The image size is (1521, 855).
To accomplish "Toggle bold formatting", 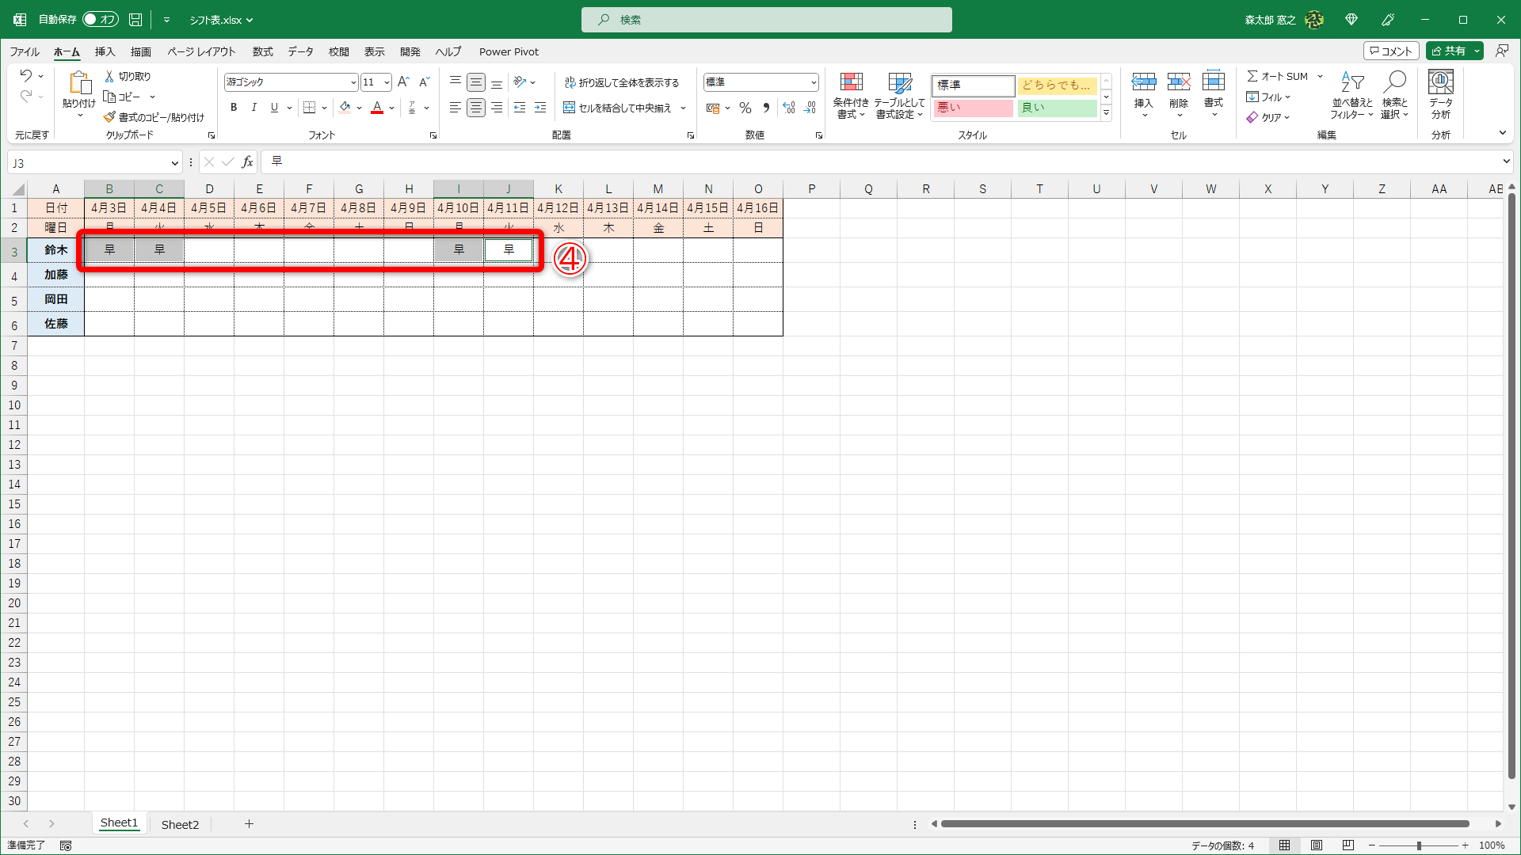I will pos(234,108).
